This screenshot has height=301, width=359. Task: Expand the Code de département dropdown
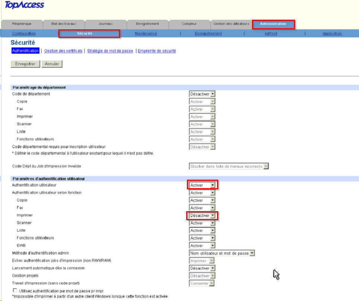202,94
